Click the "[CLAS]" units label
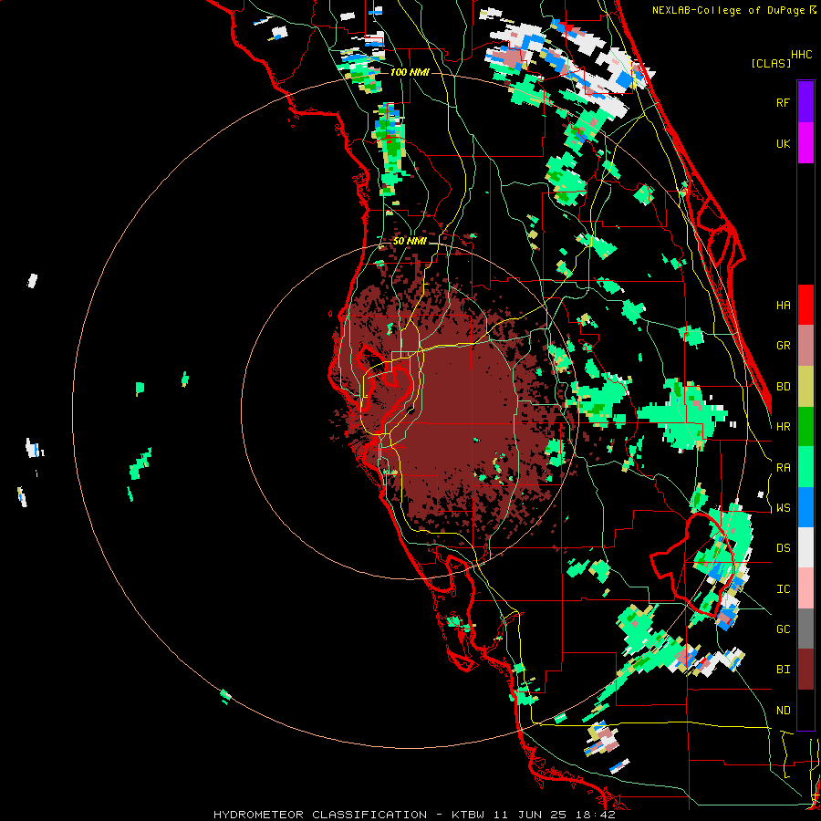821x821 pixels. [771, 64]
